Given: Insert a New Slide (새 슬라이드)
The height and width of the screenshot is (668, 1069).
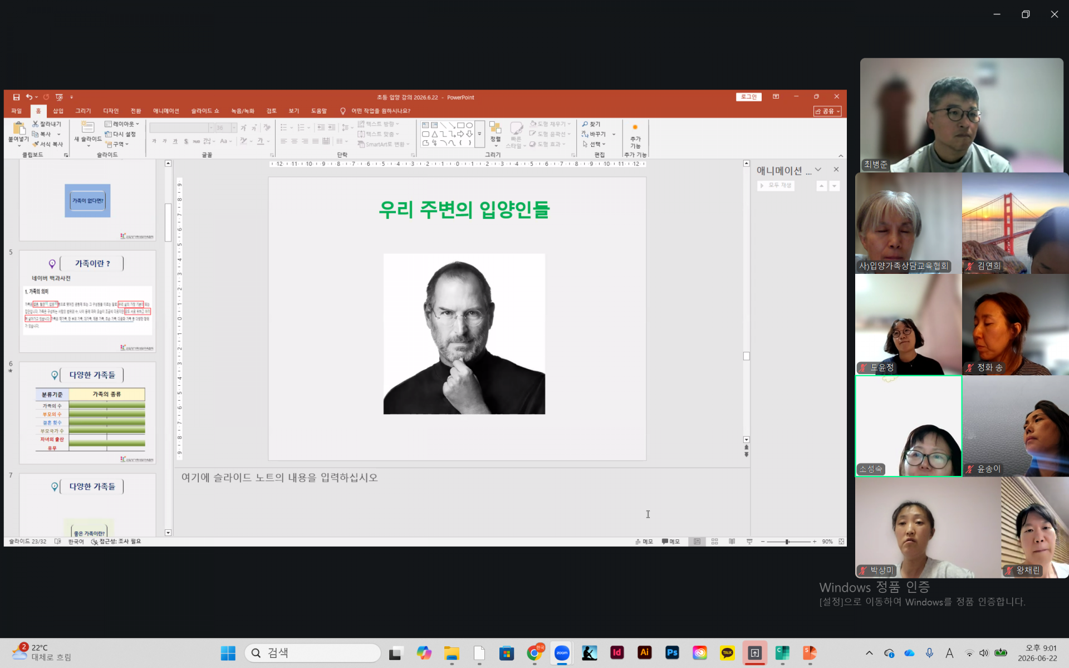Looking at the screenshot, I should coord(88,134).
